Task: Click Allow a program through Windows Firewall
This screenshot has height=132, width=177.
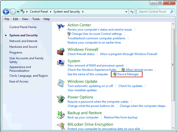Action: point(129,54)
